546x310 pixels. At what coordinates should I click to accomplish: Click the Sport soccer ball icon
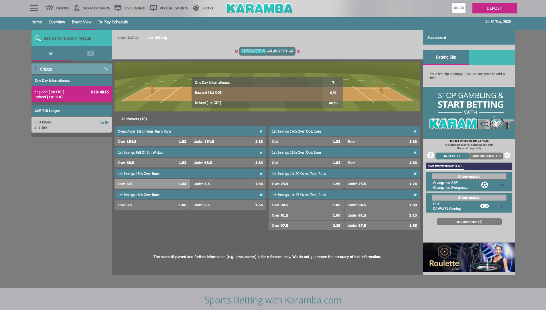pyautogui.click(x=196, y=8)
